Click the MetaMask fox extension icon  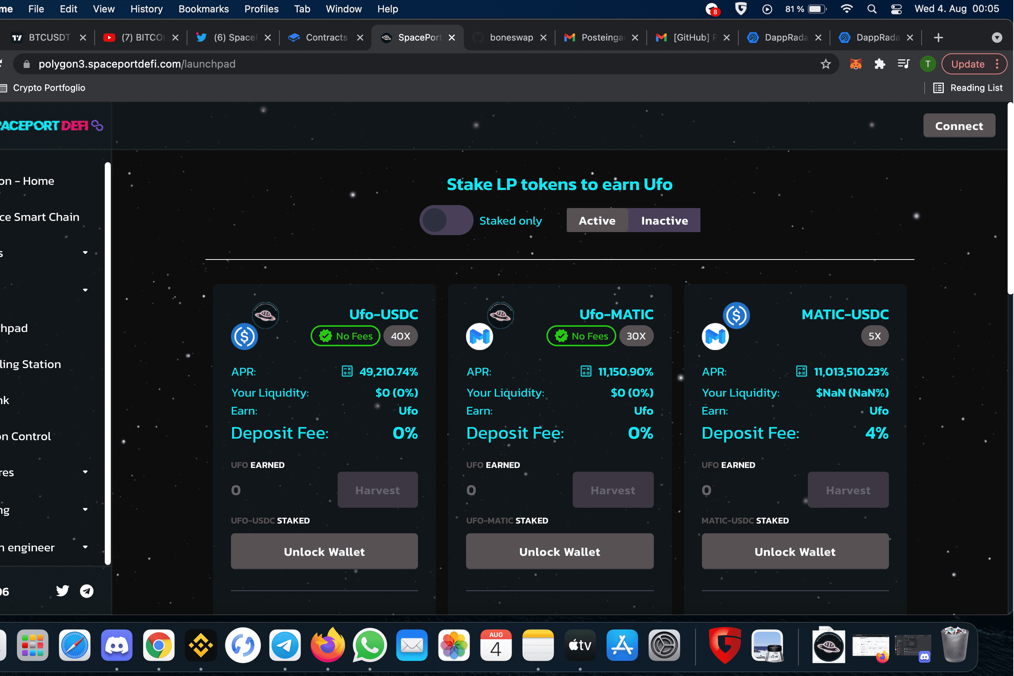856,64
